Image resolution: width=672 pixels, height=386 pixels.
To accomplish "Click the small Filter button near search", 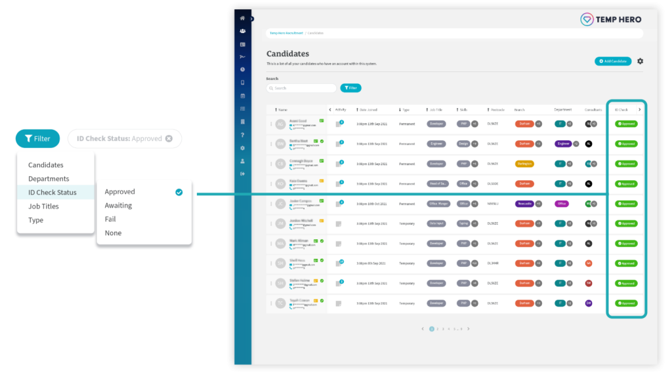I will (350, 88).
